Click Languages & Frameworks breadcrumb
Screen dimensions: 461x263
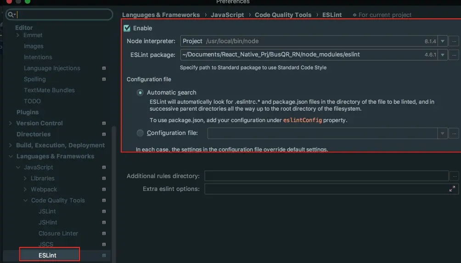pyautogui.click(x=161, y=15)
